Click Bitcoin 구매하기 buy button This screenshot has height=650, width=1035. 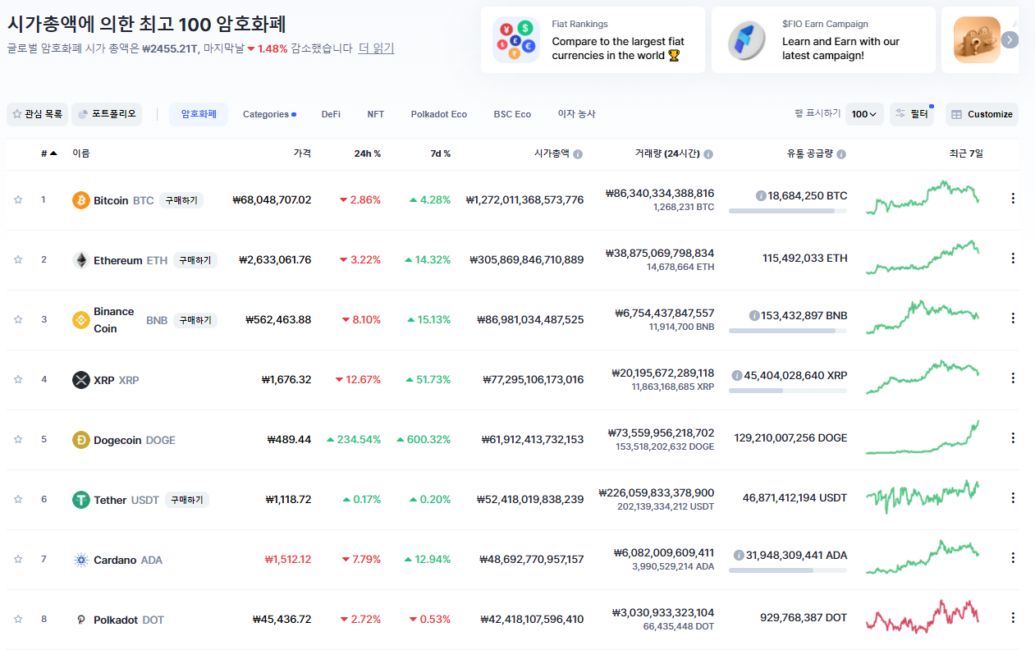point(181,200)
